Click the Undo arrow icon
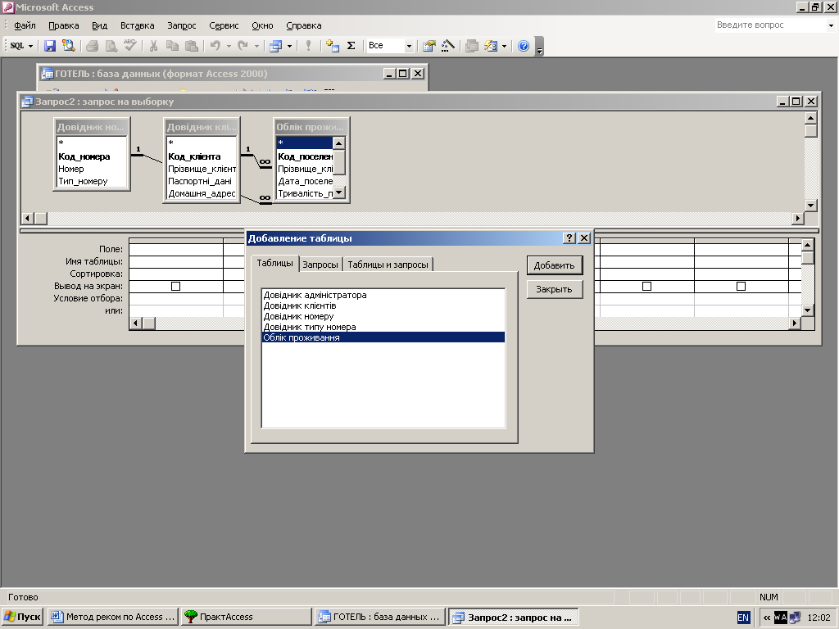This screenshot has width=839, height=629. point(215,46)
